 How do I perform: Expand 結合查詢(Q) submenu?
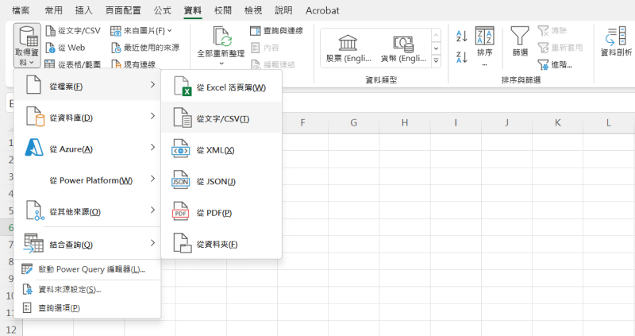pyautogui.click(x=87, y=244)
